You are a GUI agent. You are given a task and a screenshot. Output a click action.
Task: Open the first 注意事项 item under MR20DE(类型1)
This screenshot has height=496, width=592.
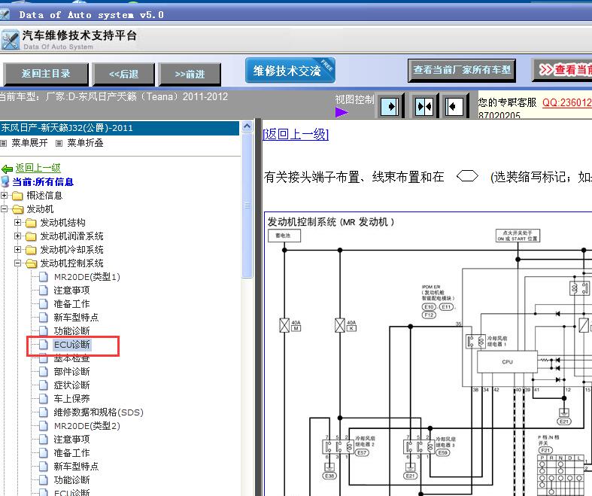click(71, 291)
